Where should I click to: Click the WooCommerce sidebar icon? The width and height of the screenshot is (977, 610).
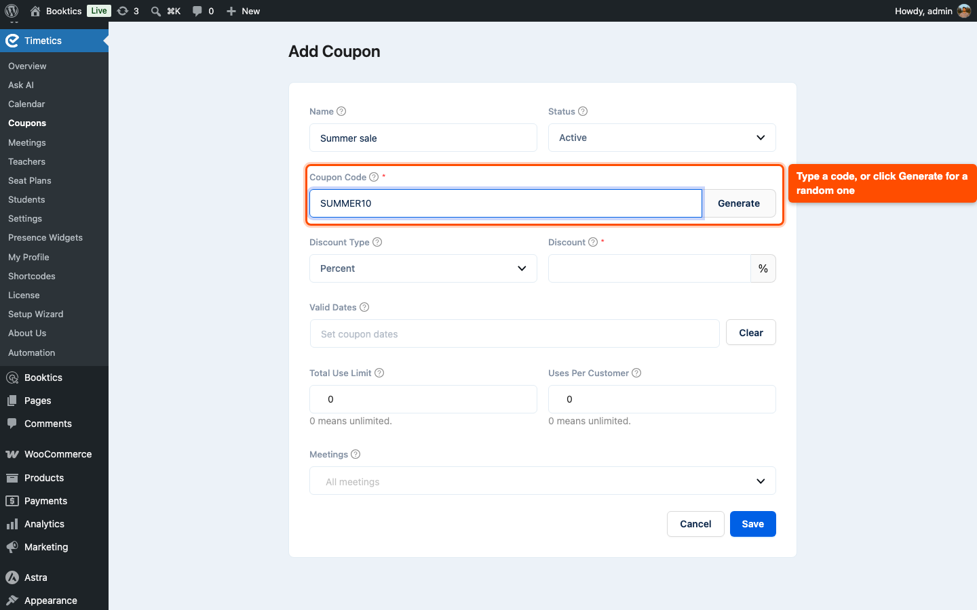click(x=12, y=454)
